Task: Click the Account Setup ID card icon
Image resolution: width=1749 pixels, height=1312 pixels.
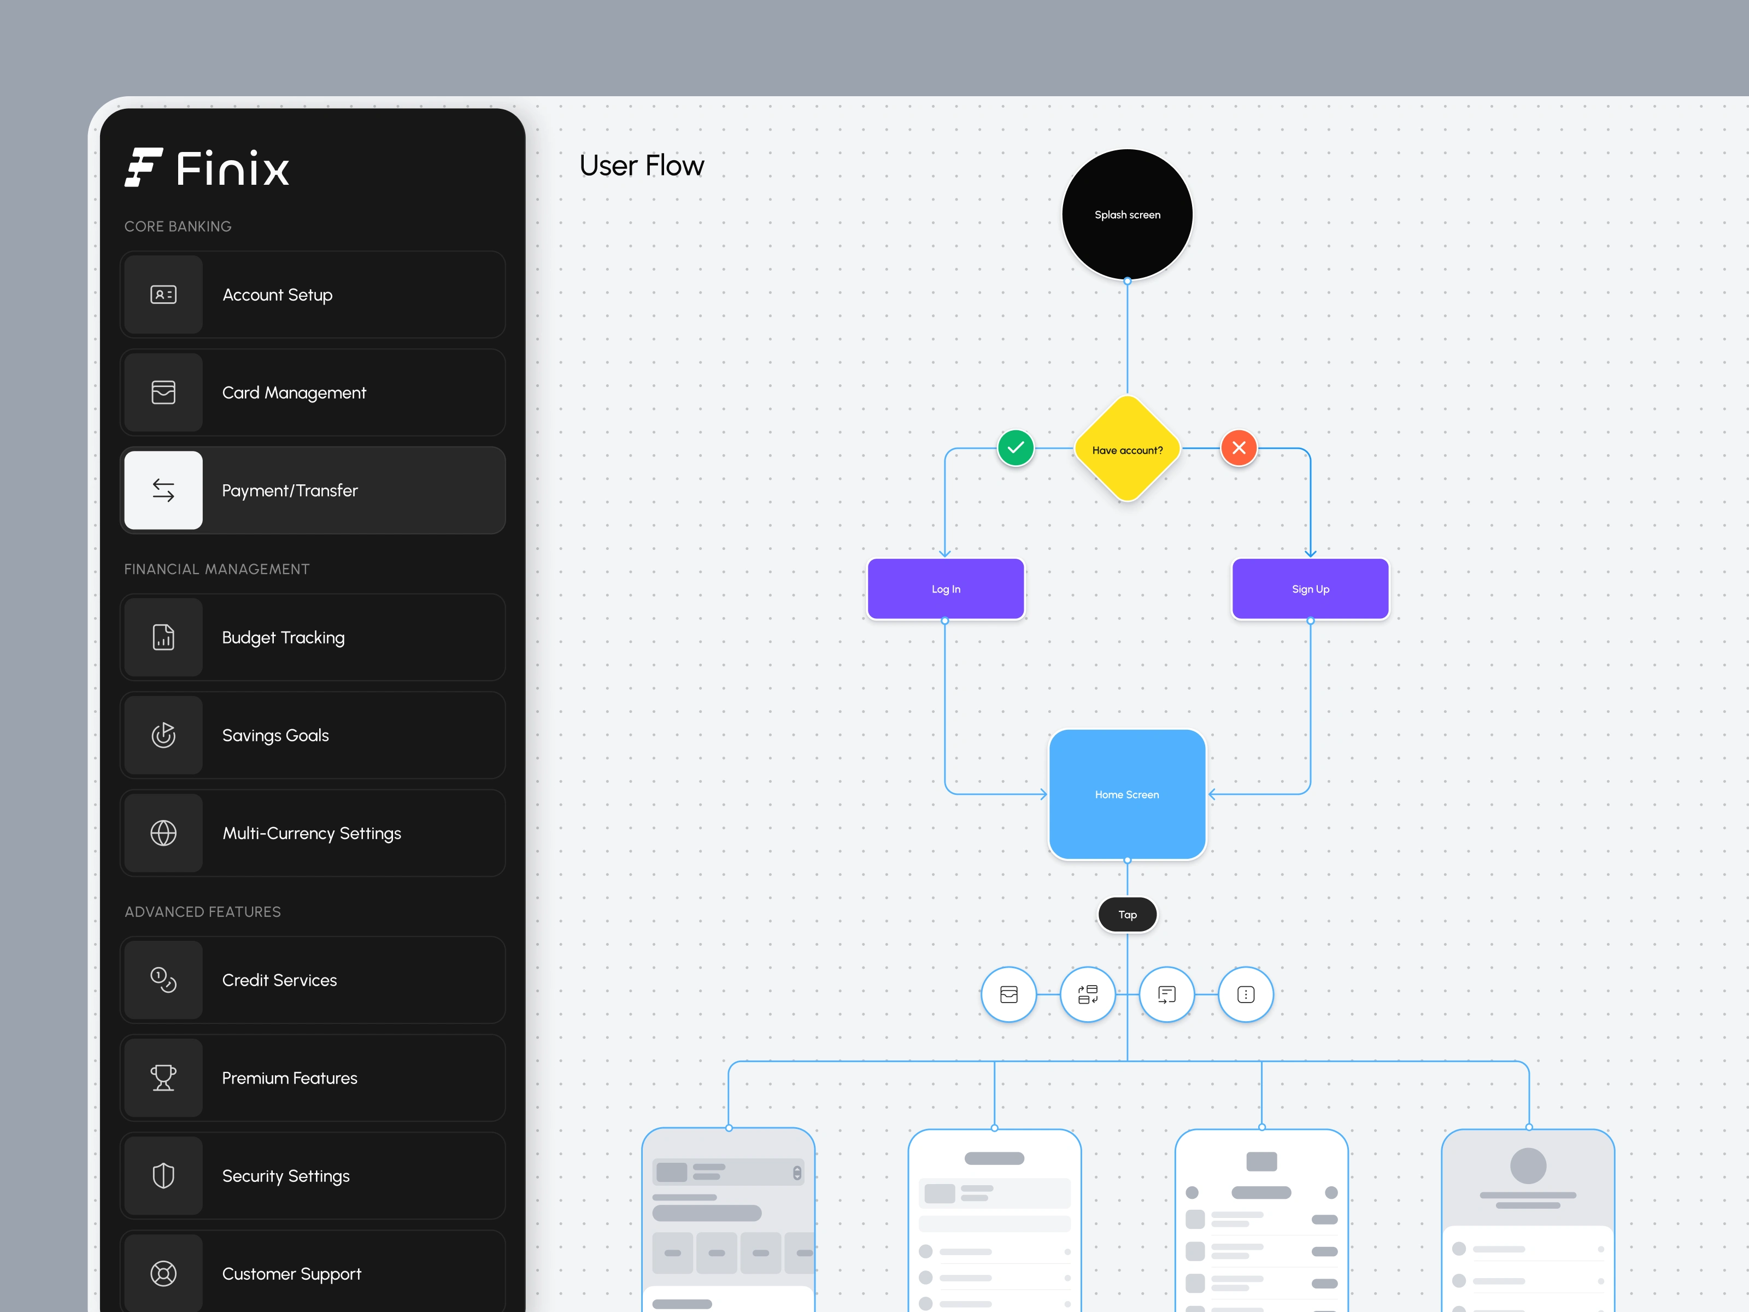Action: click(x=163, y=294)
